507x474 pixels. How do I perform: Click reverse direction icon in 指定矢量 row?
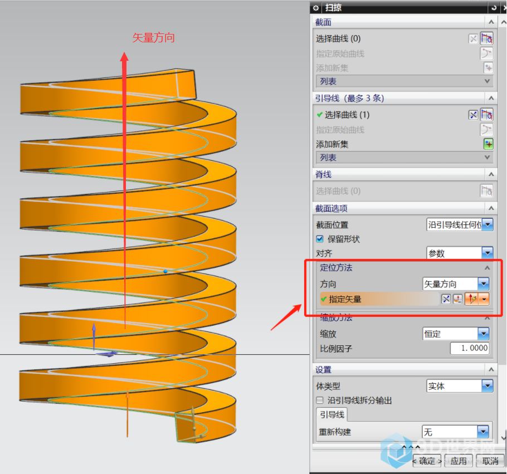446,299
